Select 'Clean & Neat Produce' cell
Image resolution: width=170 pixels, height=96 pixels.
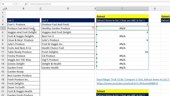tap(23, 40)
